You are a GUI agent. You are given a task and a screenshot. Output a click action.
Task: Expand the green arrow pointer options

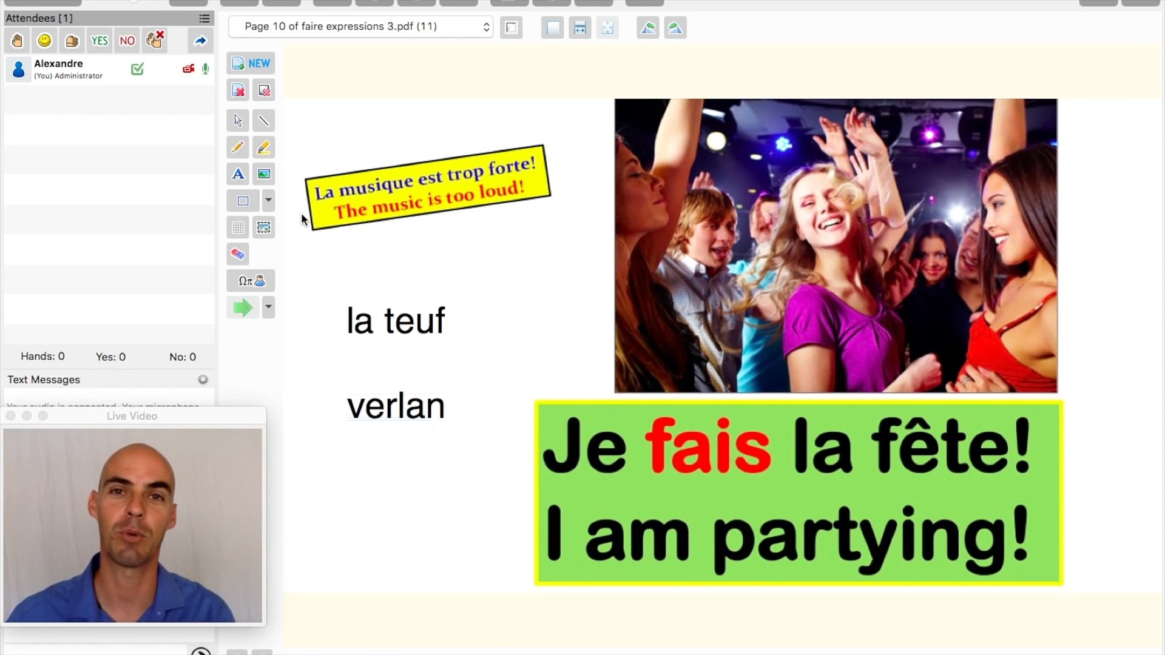pos(268,307)
